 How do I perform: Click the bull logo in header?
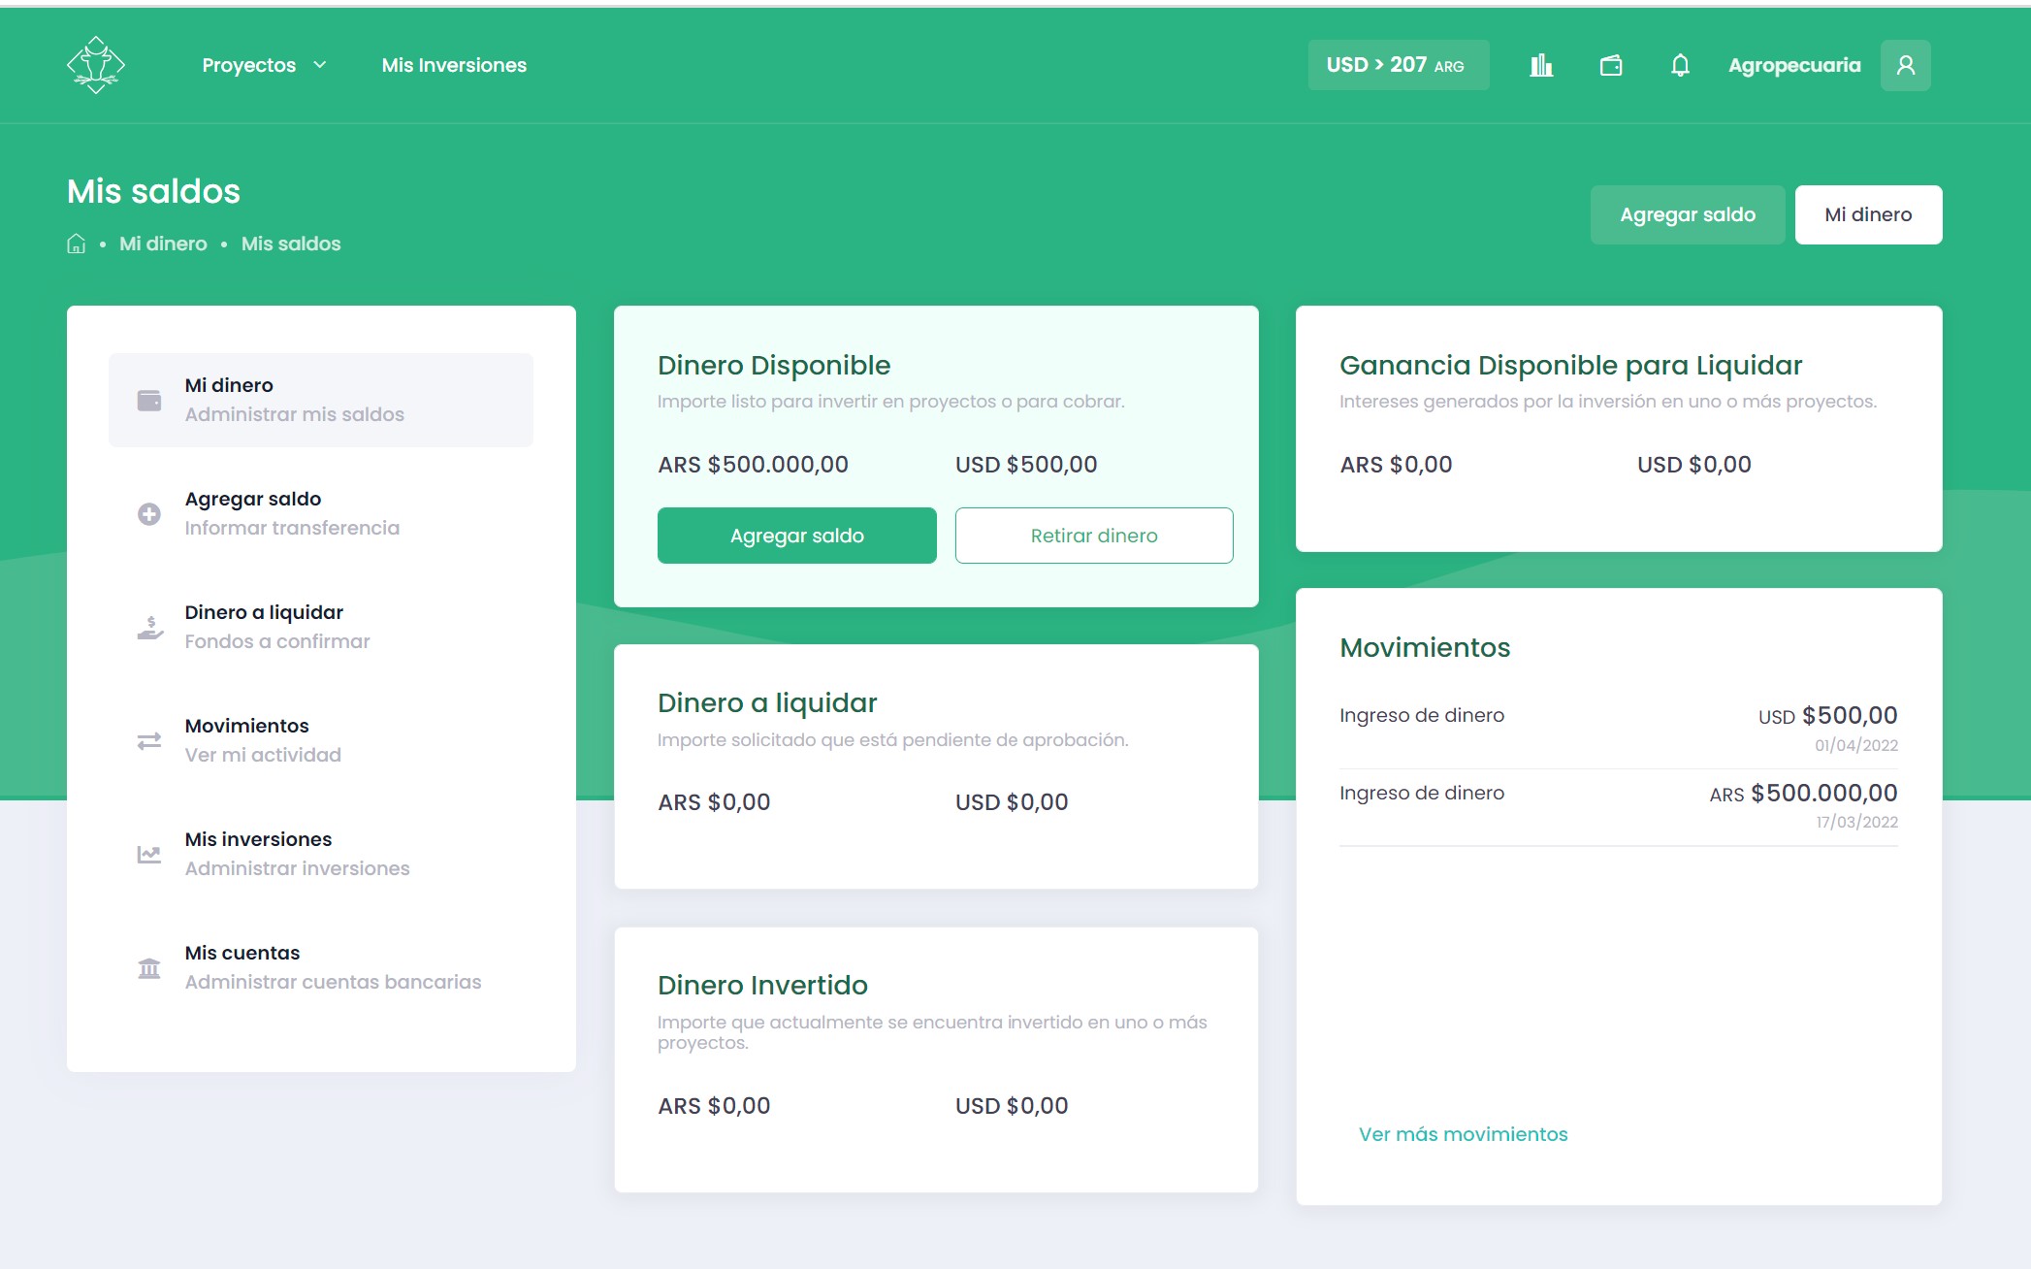pos(96,65)
